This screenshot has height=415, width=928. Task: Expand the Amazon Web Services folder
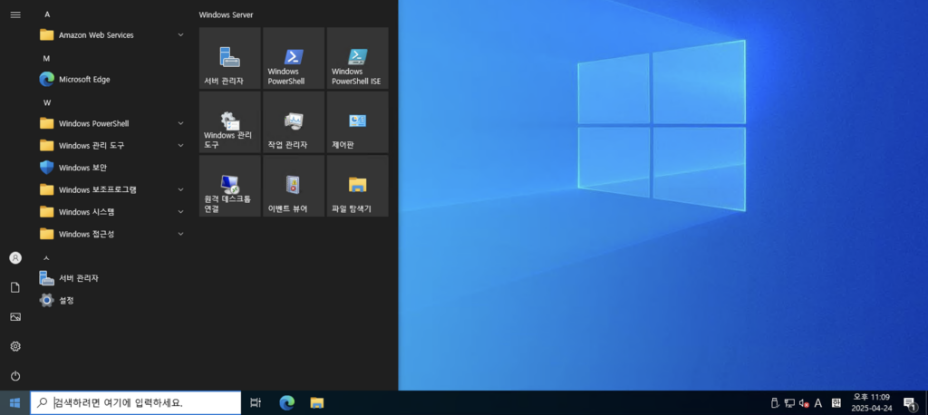[112, 35]
